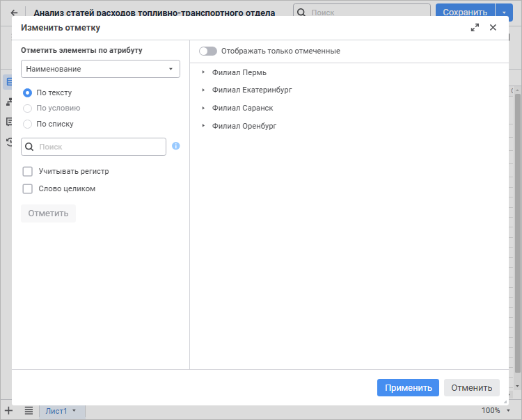Image resolution: width=522 pixels, height=420 pixels.
Task: Select the По тексту radio button
Action: (28, 92)
